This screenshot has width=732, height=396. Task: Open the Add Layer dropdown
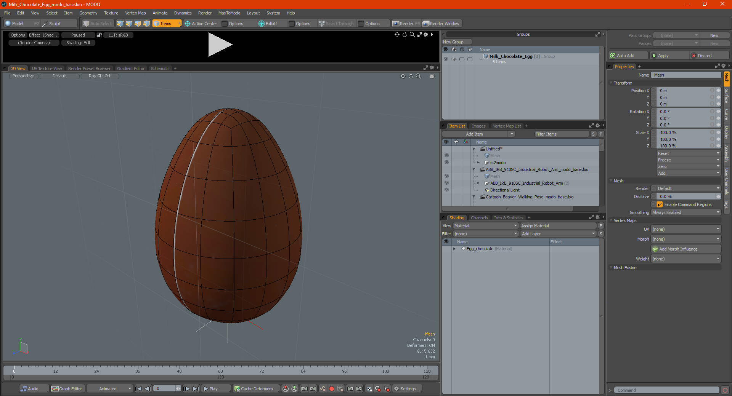tap(558, 234)
